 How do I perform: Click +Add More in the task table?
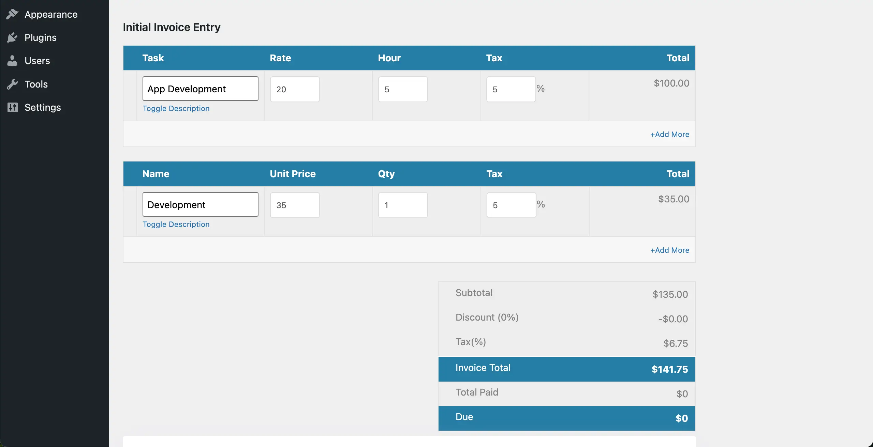(x=669, y=134)
